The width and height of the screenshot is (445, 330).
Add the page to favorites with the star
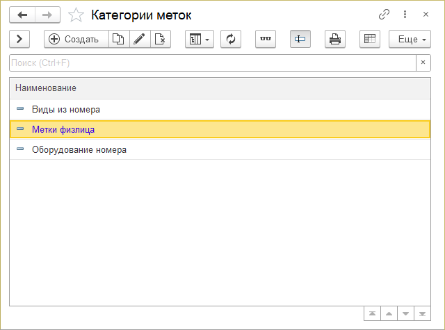(78, 15)
